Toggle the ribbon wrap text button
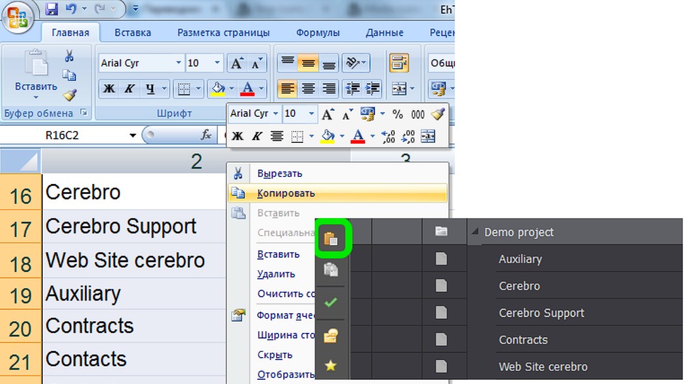This screenshot has width=687, height=384. (399, 63)
